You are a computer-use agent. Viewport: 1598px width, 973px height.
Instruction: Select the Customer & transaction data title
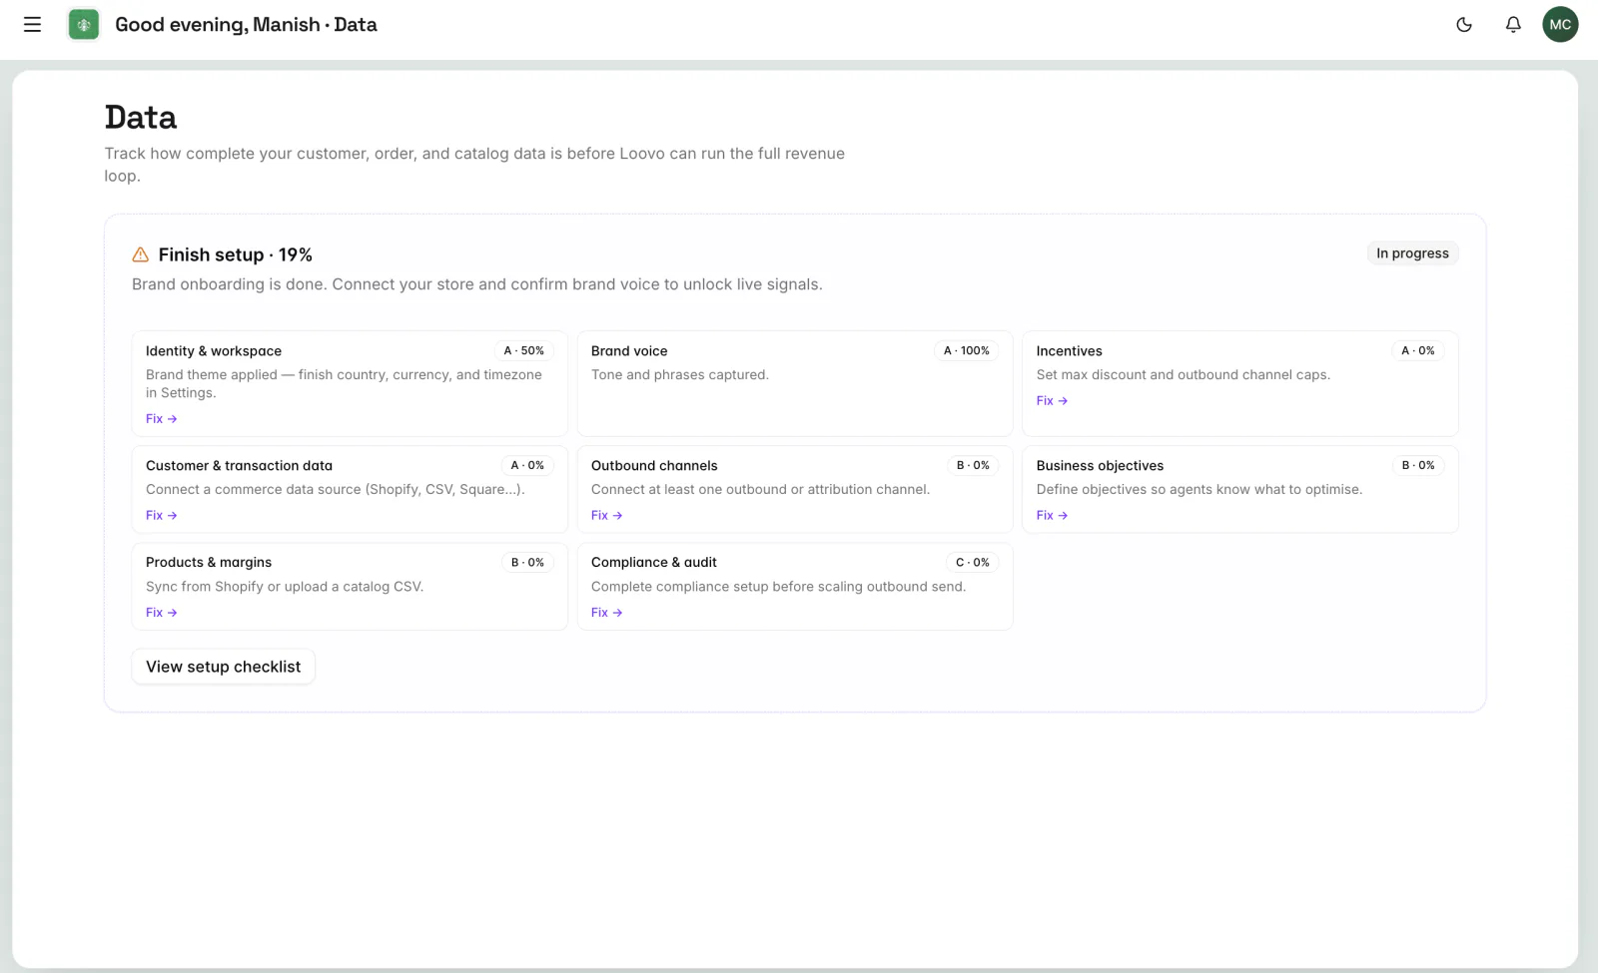239,466
